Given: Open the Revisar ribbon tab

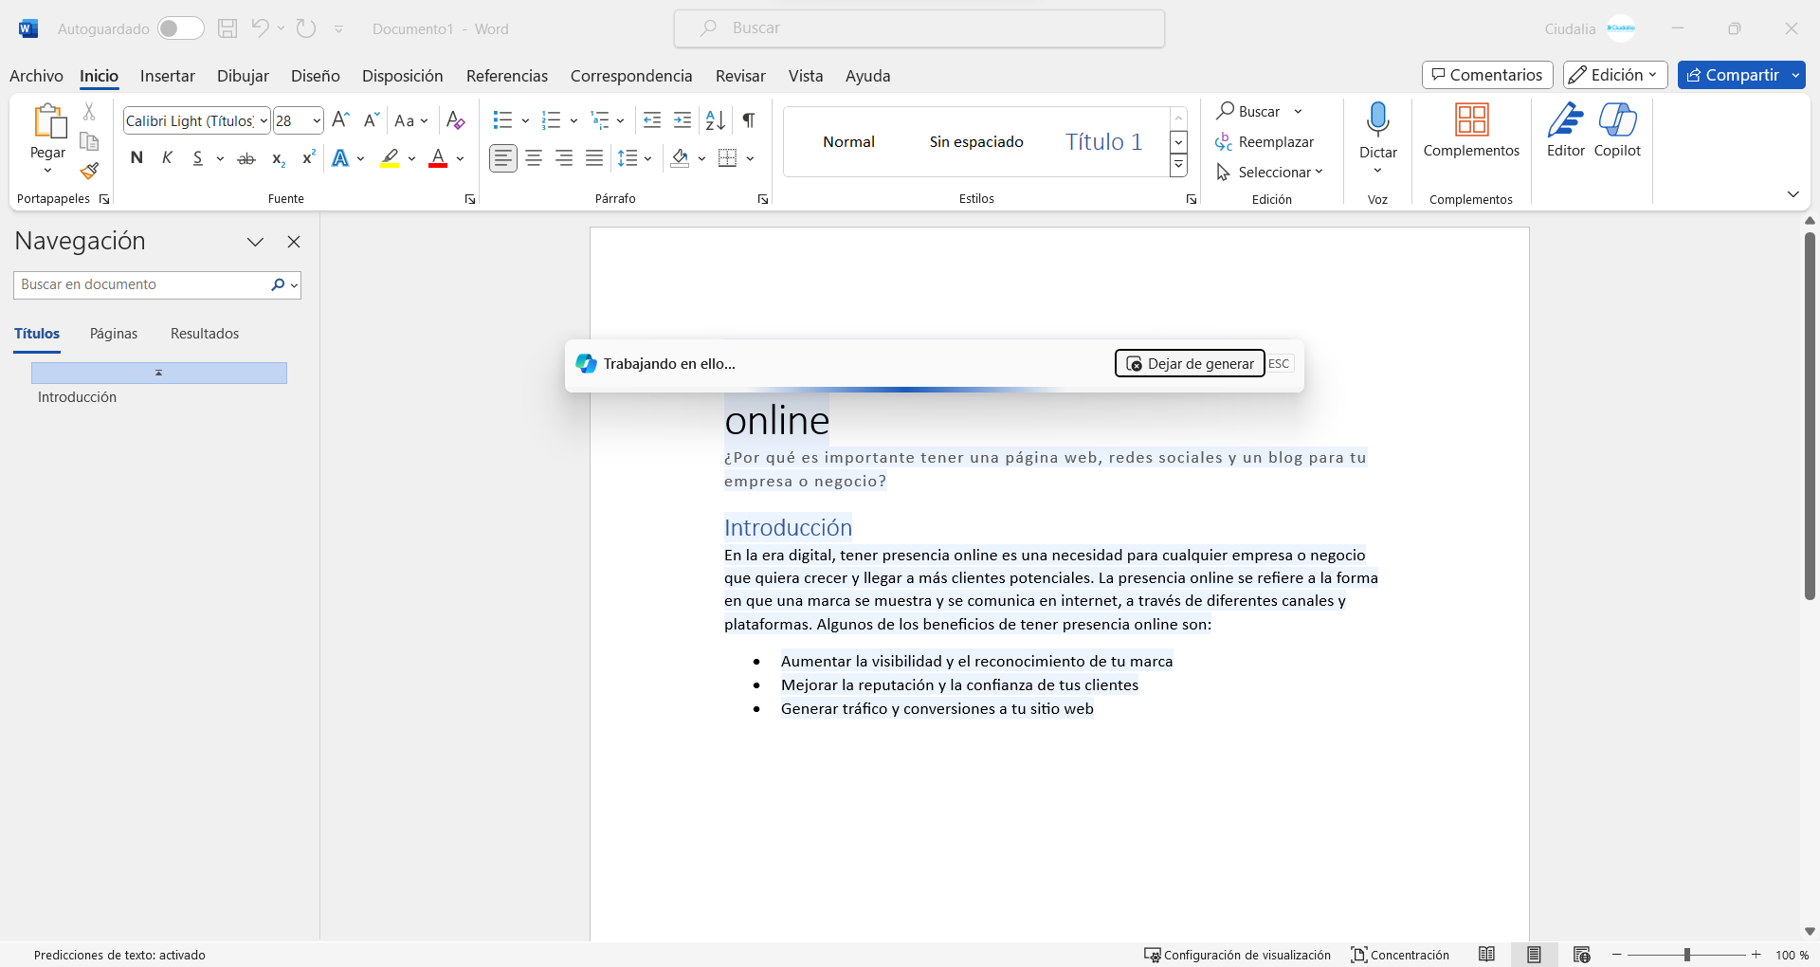Looking at the screenshot, I should pos(739,76).
